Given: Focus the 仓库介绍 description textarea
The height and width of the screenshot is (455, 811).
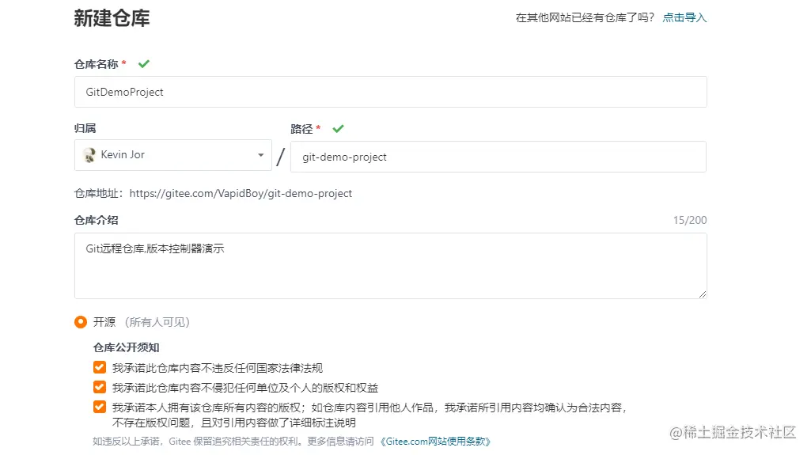Looking at the screenshot, I should (391, 266).
